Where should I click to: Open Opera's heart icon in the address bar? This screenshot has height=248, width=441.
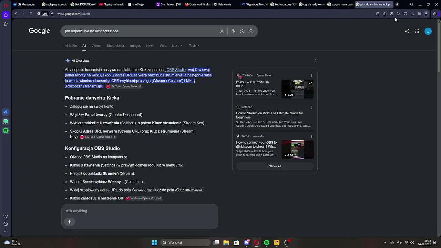coord(406,14)
